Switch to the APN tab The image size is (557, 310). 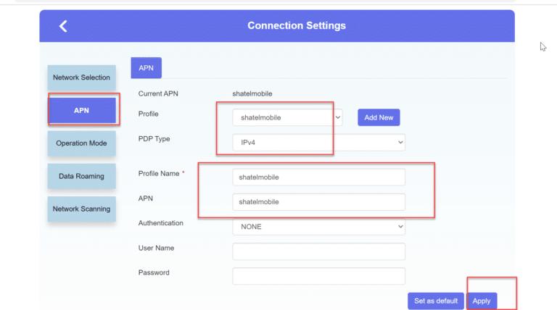click(146, 67)
